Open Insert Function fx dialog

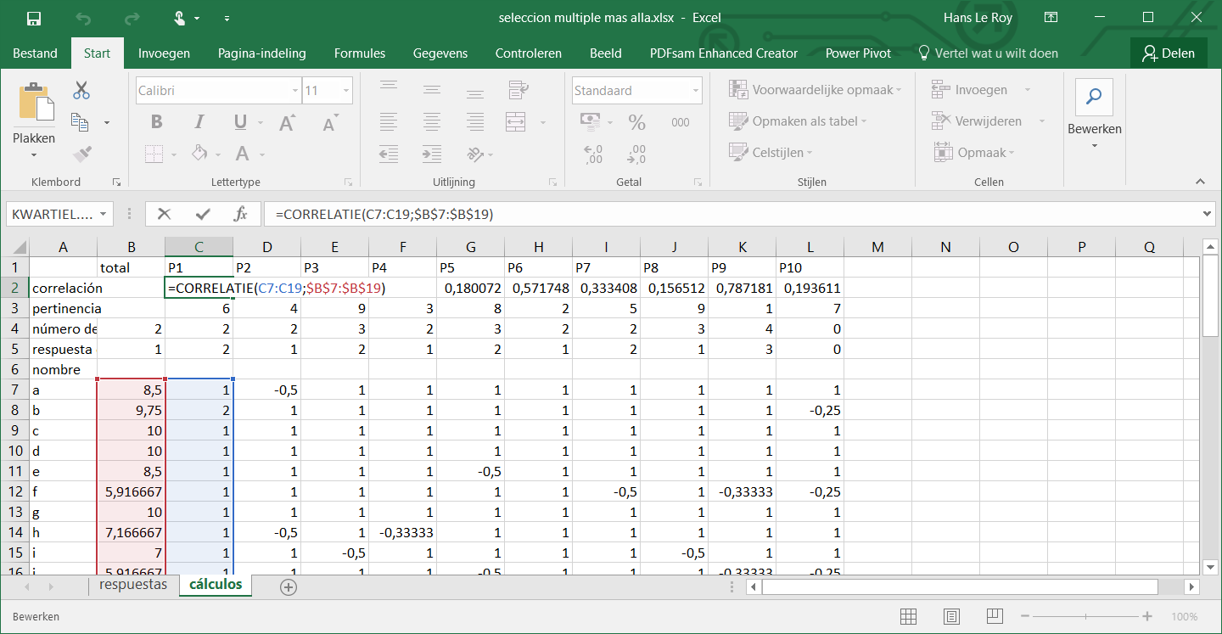pos(241,215)
